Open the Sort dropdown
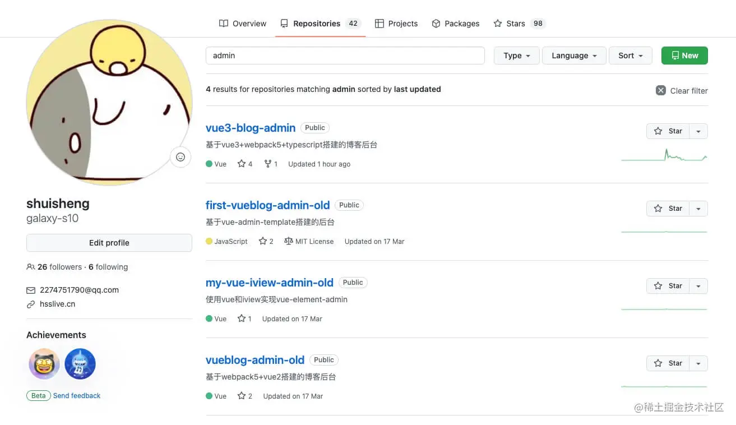The image size is (736, 425). click(x=631, y=56)
